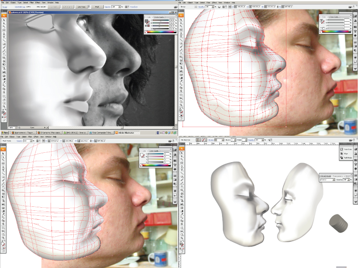Click the Cyan slider in top-right Color panel
This screenshot has height=268, width=358.
coord(337,20)
